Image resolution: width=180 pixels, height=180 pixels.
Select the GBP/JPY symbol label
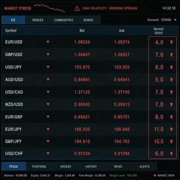coord(13,141)
